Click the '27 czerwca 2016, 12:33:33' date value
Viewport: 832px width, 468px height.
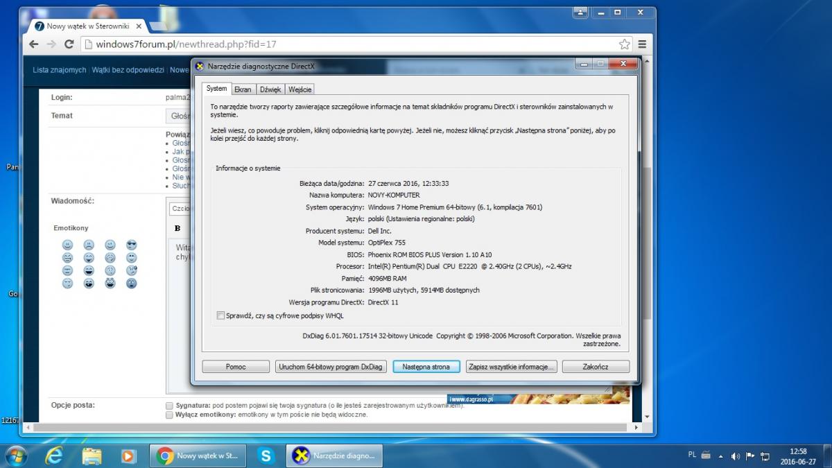408,183
